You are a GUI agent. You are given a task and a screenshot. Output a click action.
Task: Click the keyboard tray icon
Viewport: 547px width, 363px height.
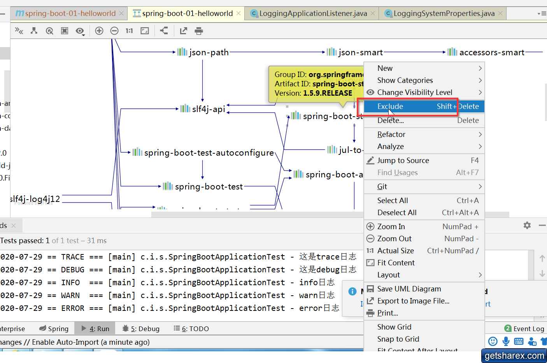pos(519,341)
